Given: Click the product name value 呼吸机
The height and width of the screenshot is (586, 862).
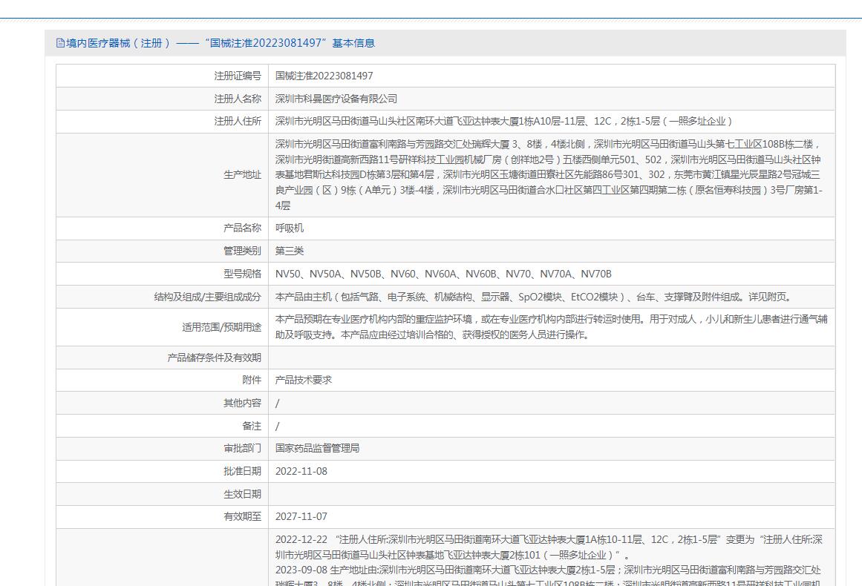Looking at the screenshot, I should tap(289, 228).
